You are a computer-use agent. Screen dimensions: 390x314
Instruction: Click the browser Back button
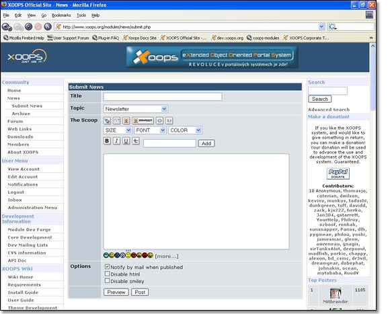pos(7,27)
